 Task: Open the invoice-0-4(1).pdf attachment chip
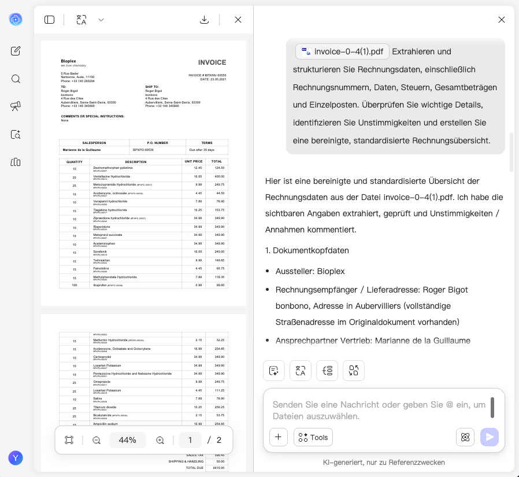342,51
